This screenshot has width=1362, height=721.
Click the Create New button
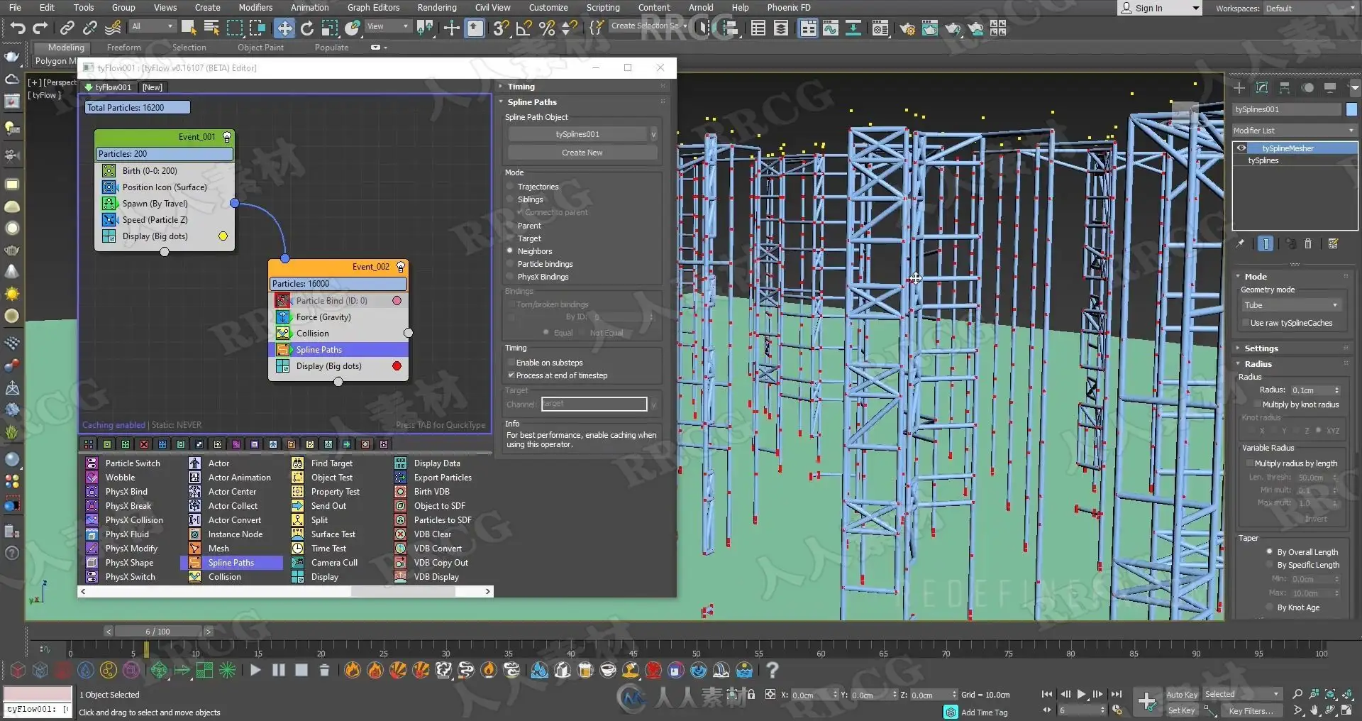(582, 153)
